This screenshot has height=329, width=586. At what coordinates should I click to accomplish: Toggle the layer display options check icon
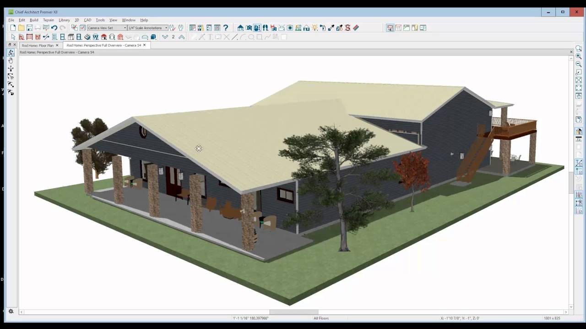pos(74,28)
